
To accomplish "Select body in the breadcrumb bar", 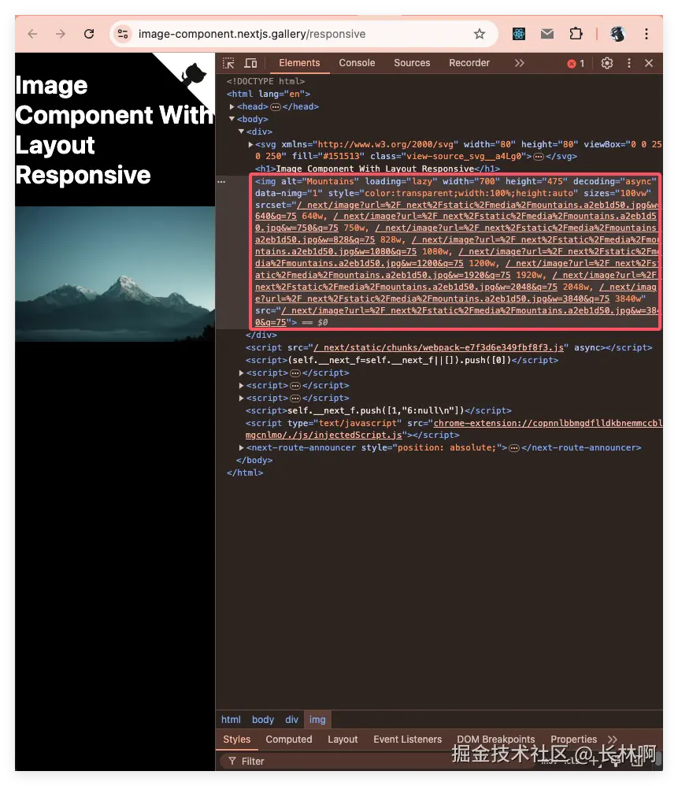I will (263, 720).
